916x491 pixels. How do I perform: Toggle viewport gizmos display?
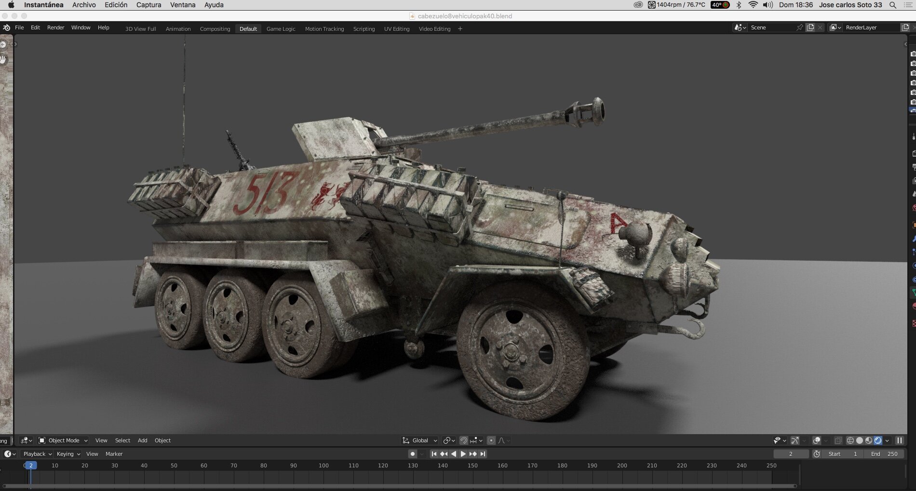[795, 440]
